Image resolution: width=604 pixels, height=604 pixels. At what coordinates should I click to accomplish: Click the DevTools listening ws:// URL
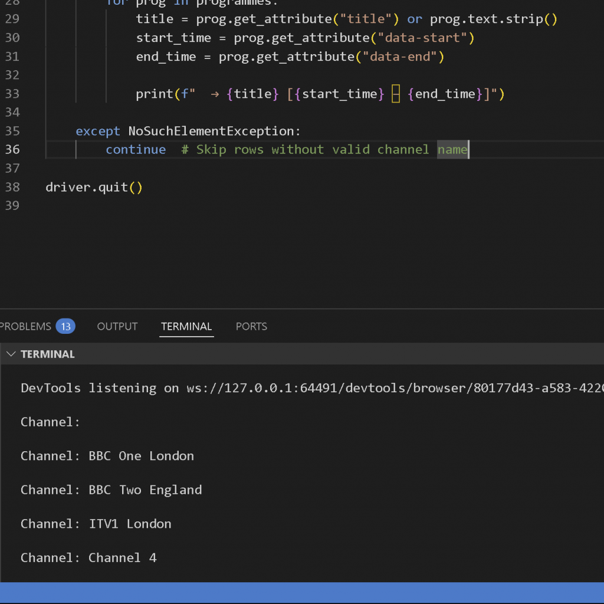click(x=395, y=388)
